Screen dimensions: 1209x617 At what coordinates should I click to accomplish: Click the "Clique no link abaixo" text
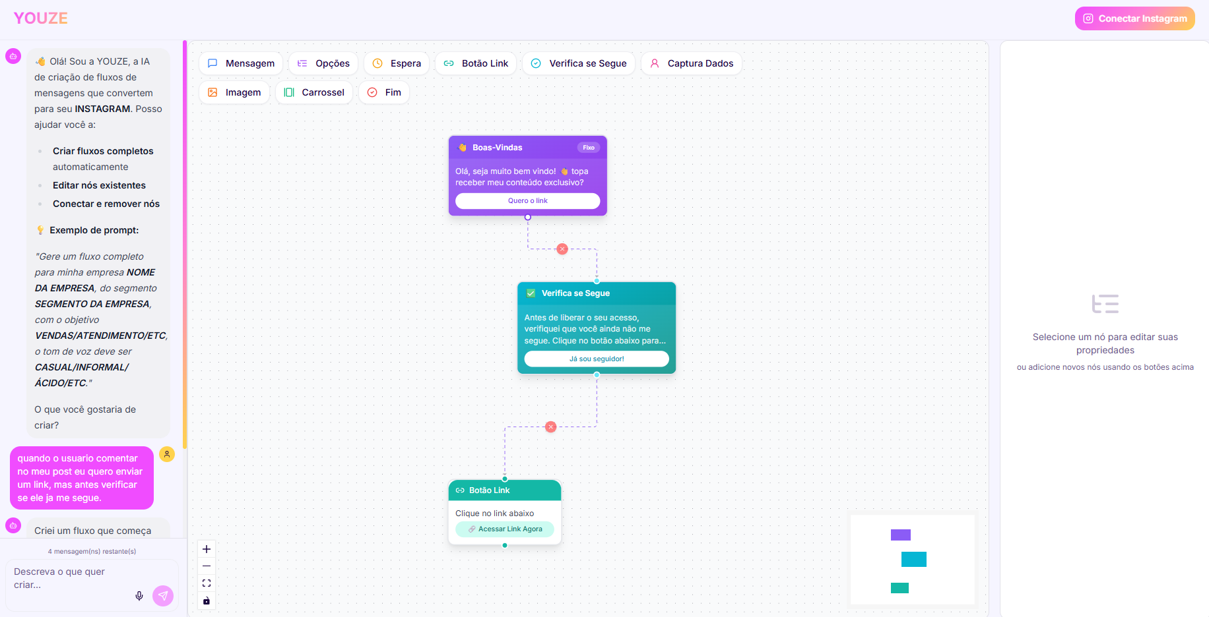495,514
